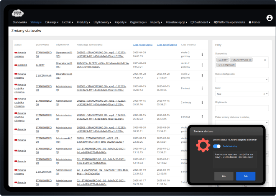The width and height of the screenshot is (276, 196).
Task: Remove the Z LICZNIKAMI filter tag
Action: (x=218, y=65)
